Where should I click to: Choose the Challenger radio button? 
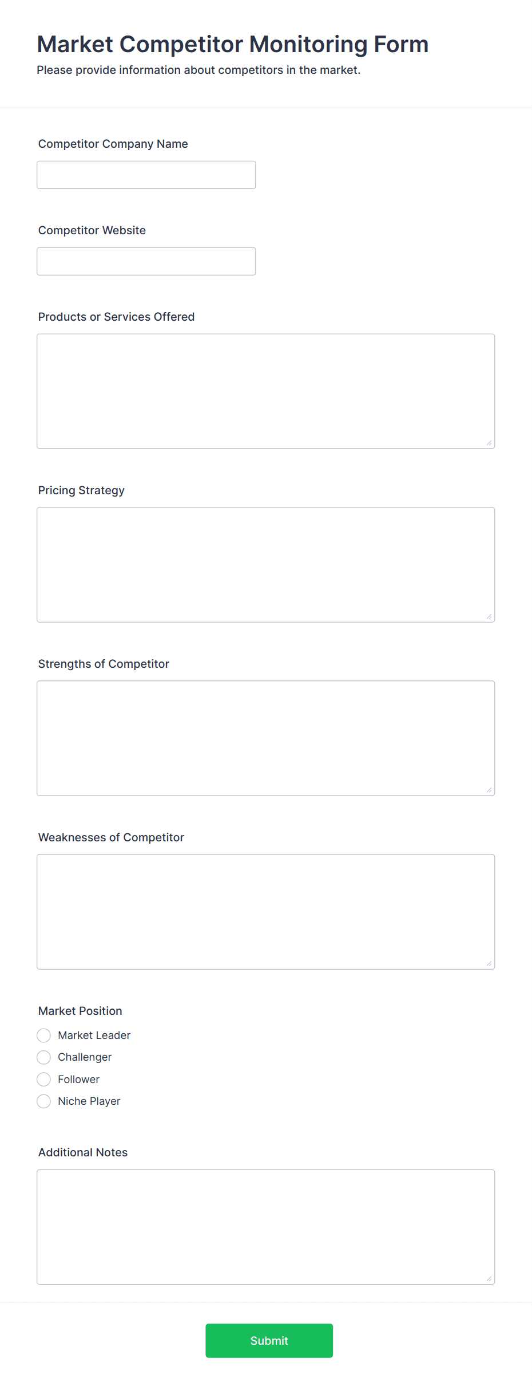click(x=44, y=1057)
